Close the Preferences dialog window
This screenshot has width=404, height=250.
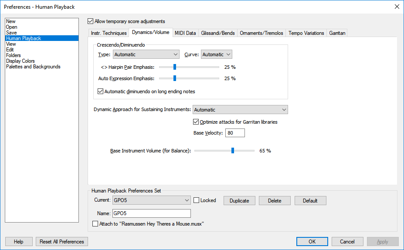coord(397,7)
